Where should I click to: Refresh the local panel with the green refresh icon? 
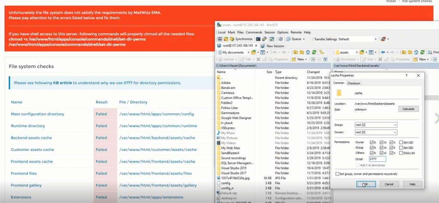314,52
